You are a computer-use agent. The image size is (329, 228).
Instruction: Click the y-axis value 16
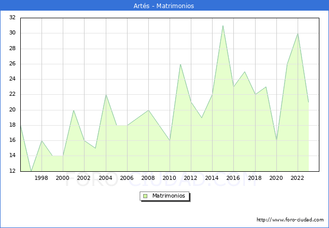pyautogui.click(x=12, y=140)
